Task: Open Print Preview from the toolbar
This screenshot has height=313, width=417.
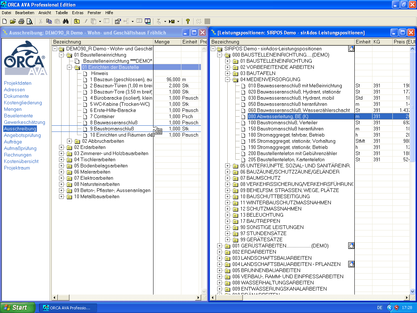Action: [x=30, y=21]
